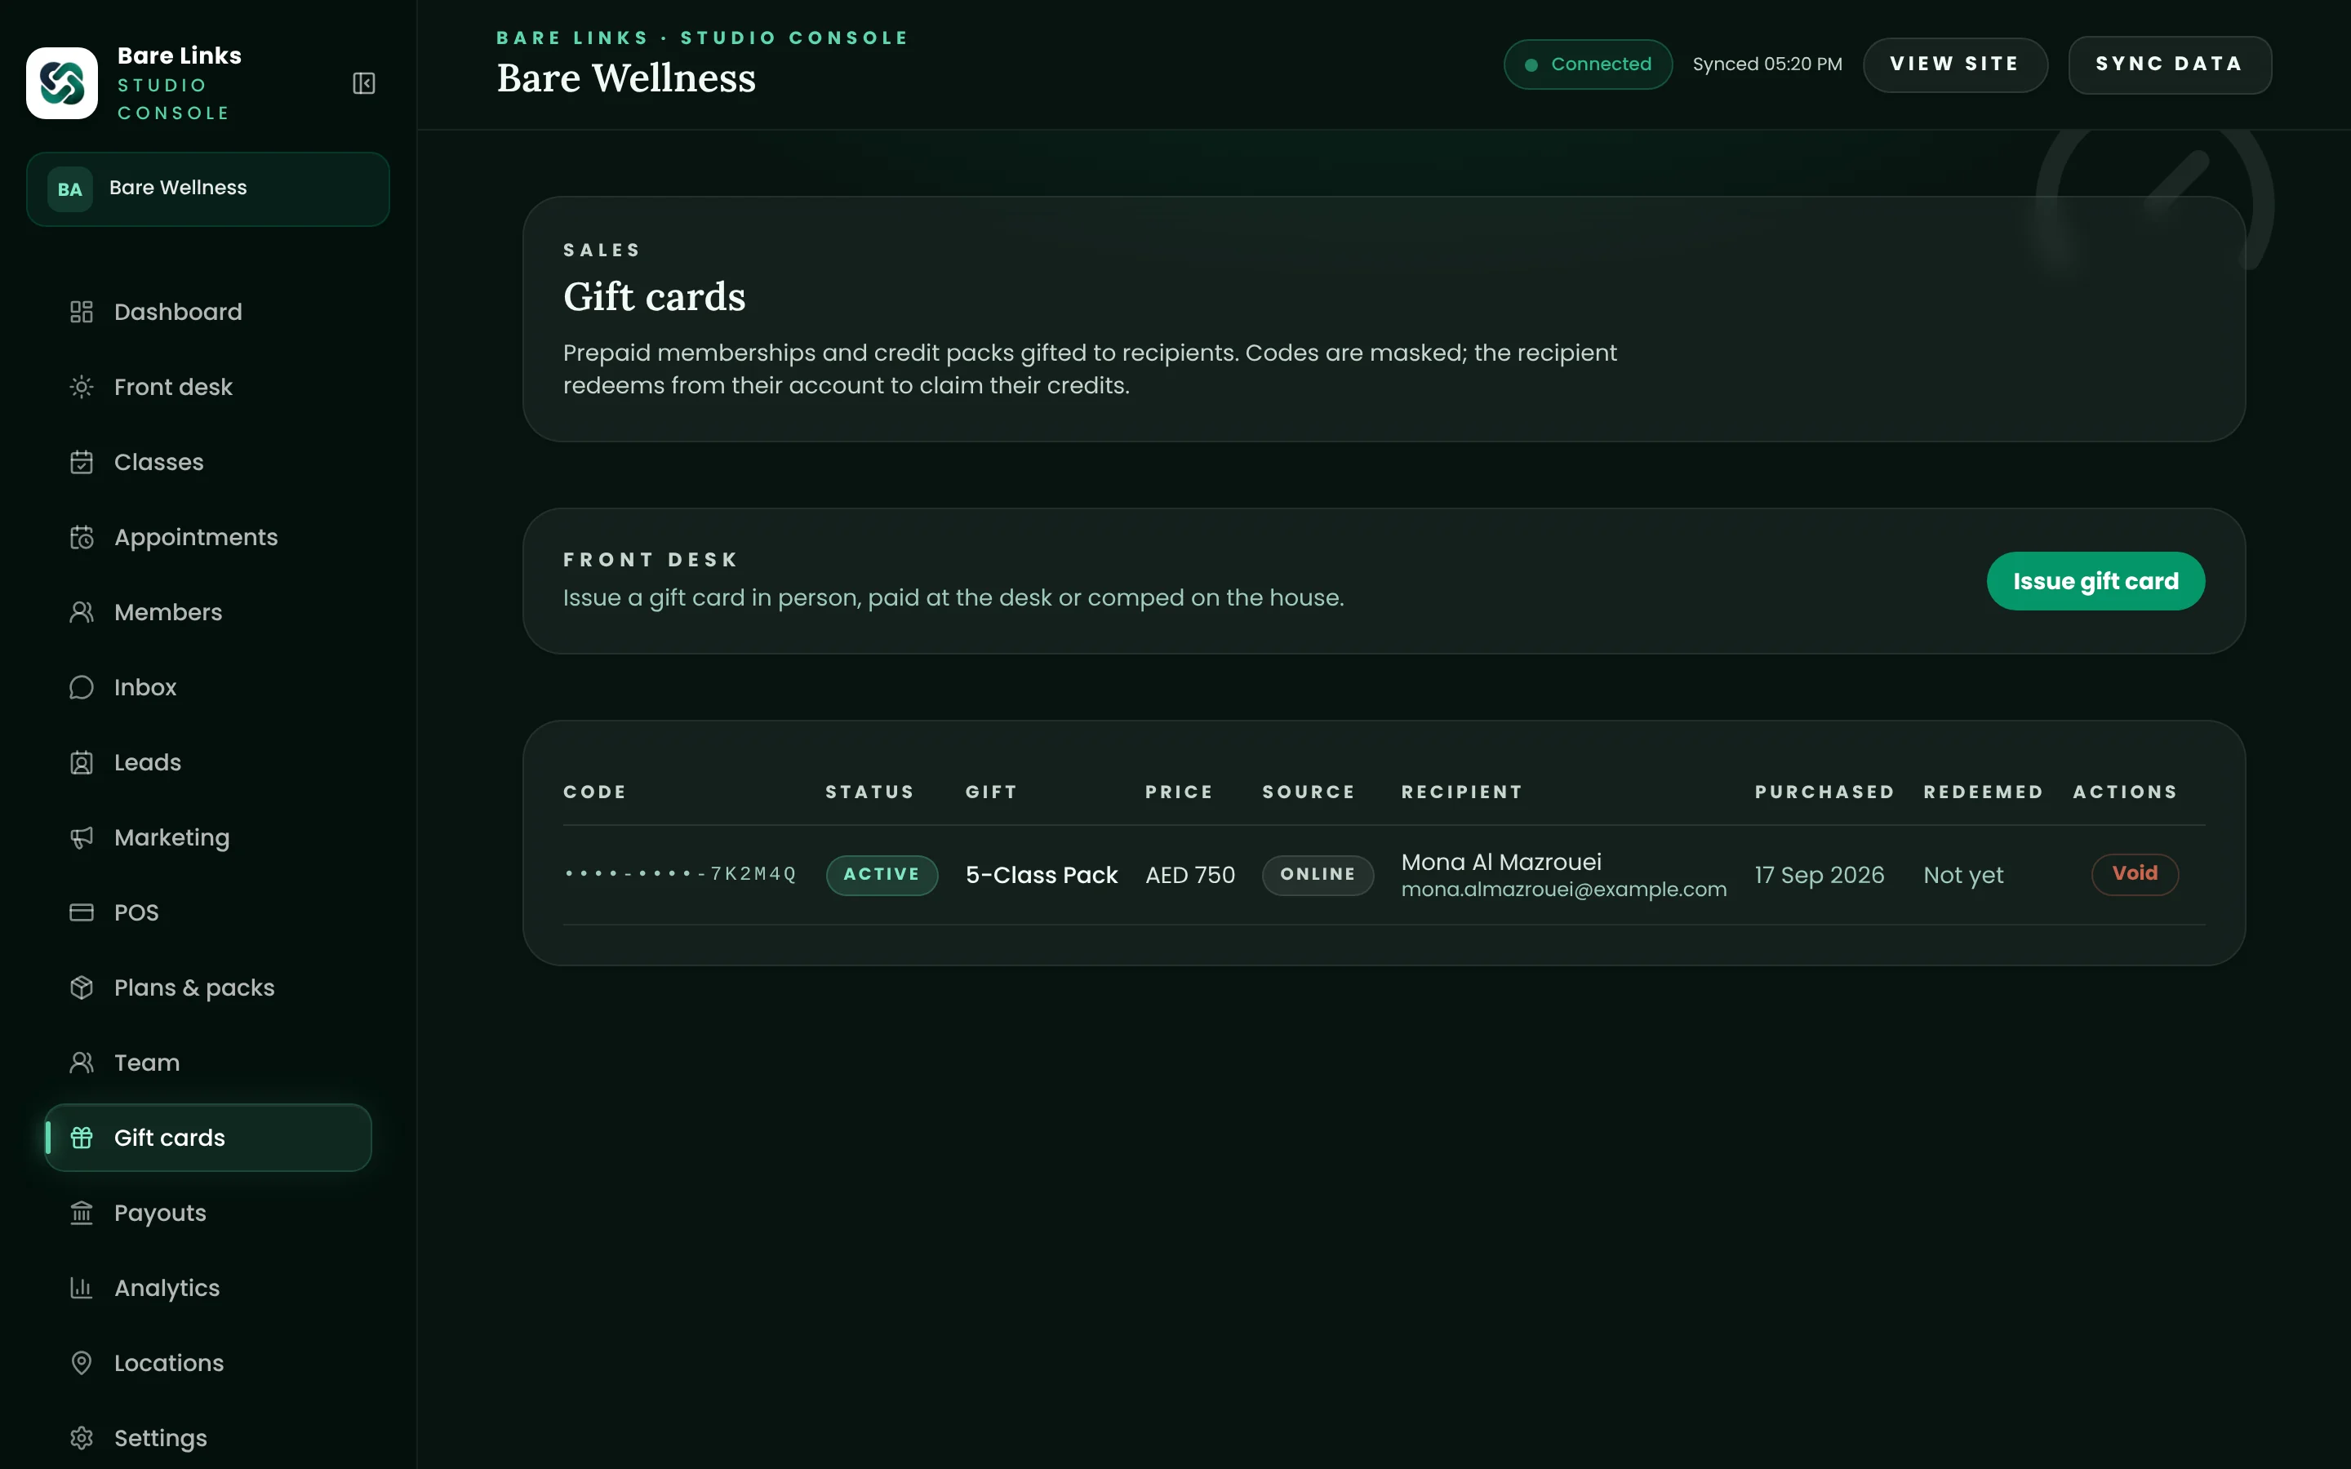
Task: Click the Dashboard grid icon
Action: (x=82, y=312)
